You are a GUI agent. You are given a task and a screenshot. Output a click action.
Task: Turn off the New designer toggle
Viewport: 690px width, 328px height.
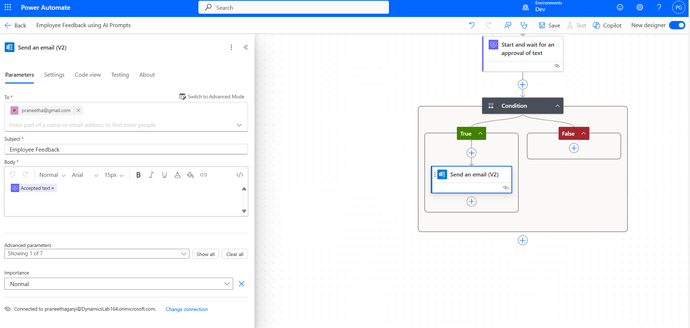tap(677, 25)
